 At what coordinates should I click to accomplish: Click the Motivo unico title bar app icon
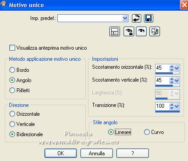(3, 4)
